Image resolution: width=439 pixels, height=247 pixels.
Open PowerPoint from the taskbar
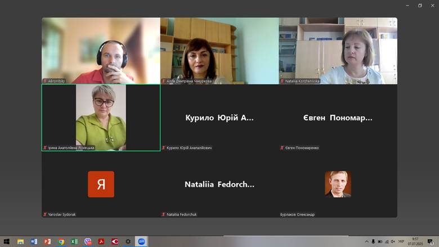(x=47, y=241)
